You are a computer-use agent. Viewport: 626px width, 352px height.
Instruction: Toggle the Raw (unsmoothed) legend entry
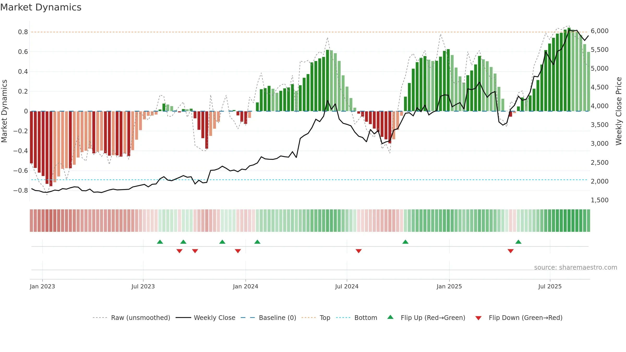tap(131, 318)
